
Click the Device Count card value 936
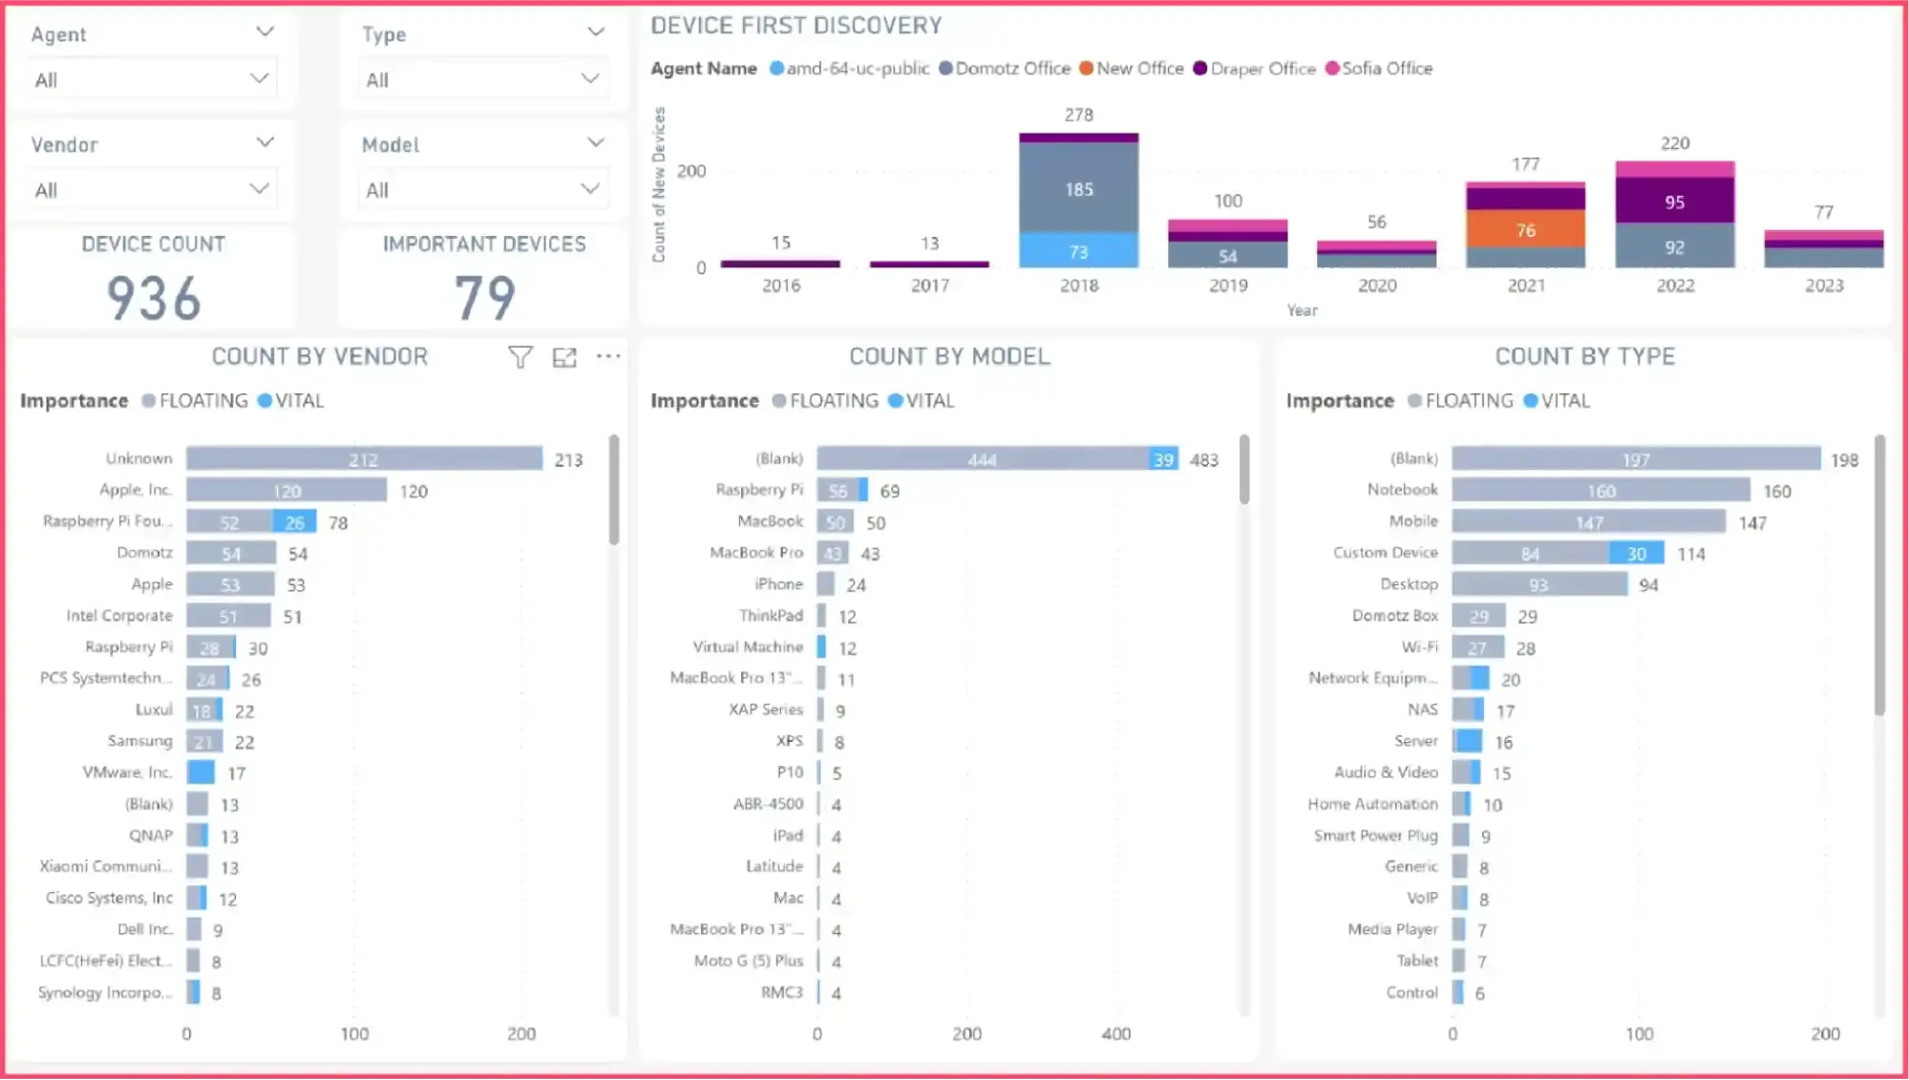pos(154,298)
